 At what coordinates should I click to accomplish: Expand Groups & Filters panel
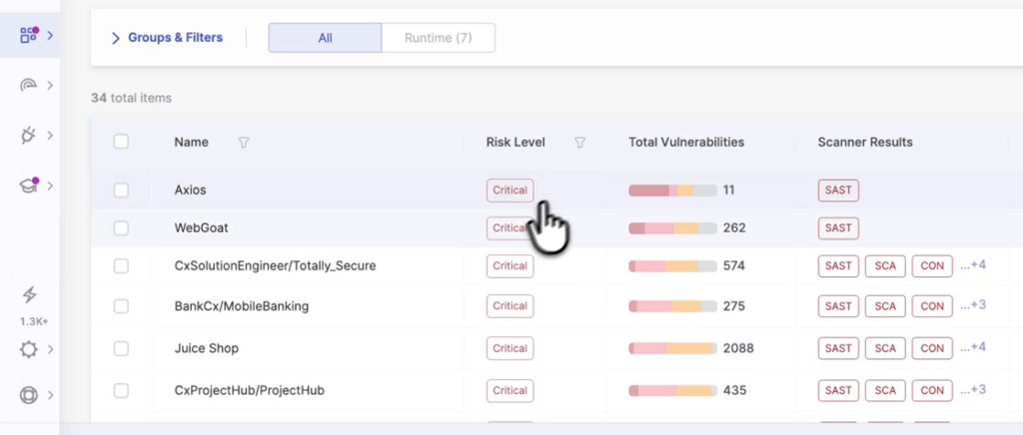(x=167, y=38)
